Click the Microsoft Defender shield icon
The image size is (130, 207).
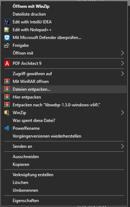click(7, 38)
